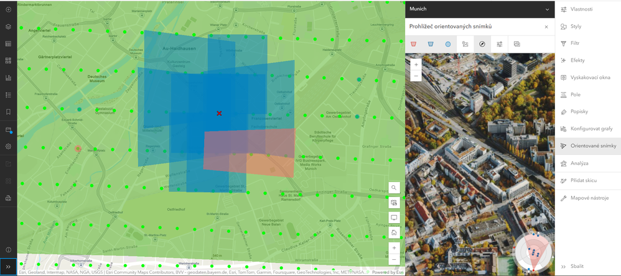Open Map properties gear icon in left sidebar

pos(8,146)
